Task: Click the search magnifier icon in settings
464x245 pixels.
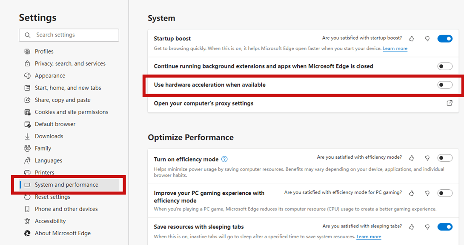Action: point(28,35)
